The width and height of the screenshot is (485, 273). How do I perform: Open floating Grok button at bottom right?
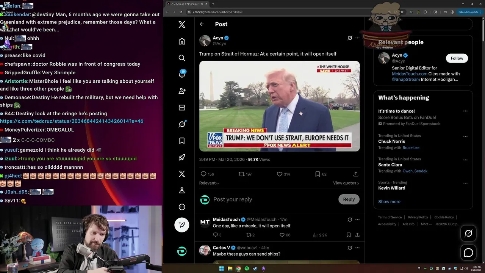tap(468, 233)
